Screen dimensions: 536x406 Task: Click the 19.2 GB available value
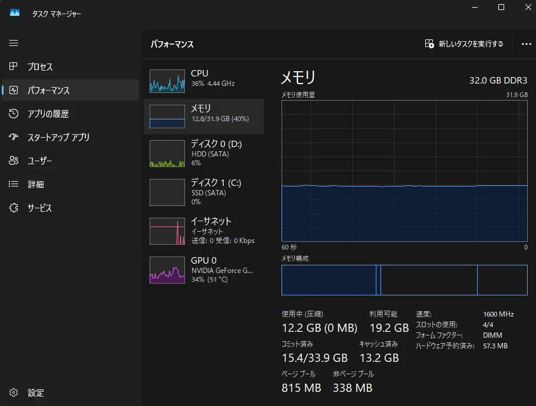pos(389,328)
